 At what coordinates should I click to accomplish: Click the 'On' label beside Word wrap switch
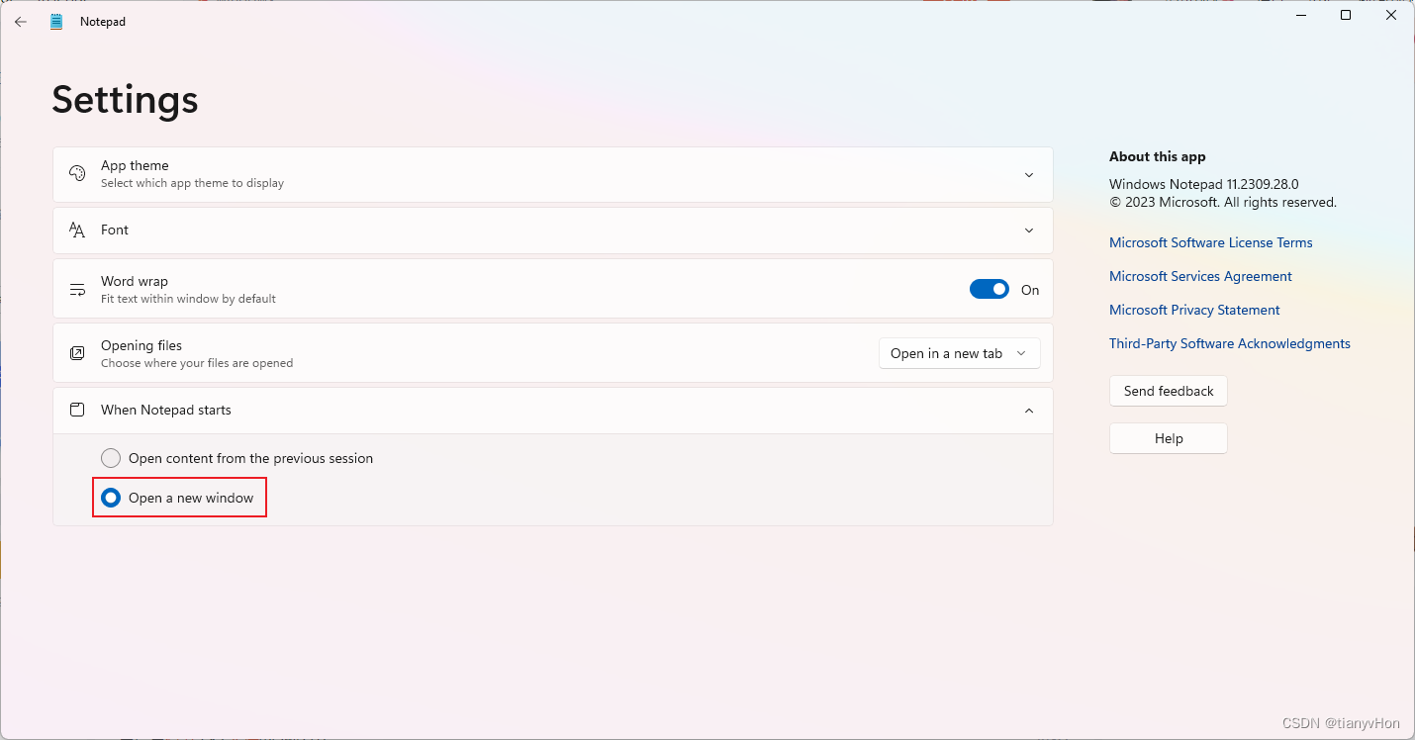pyautogui.click(x=1030, y=290)
